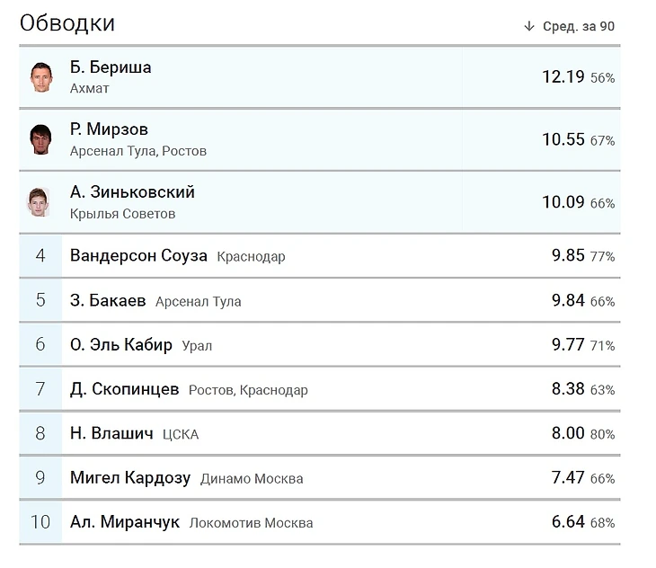Open Вандерсон Соуза player entry
Viewport: 656px width, 568px height.
click(x=138, y=255)
